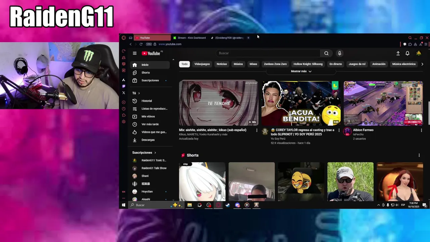Expand the Mostrar más section
This screenshot has width=430, height=242.
(301, 71)
